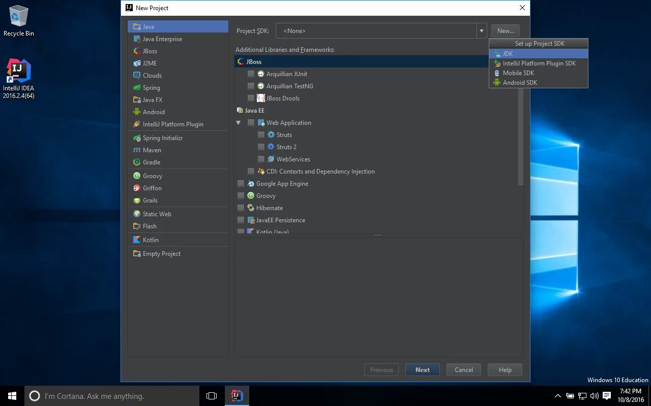The image size is (651, 406).
Task: Click the Cortana search box
Action: (112, 396)
